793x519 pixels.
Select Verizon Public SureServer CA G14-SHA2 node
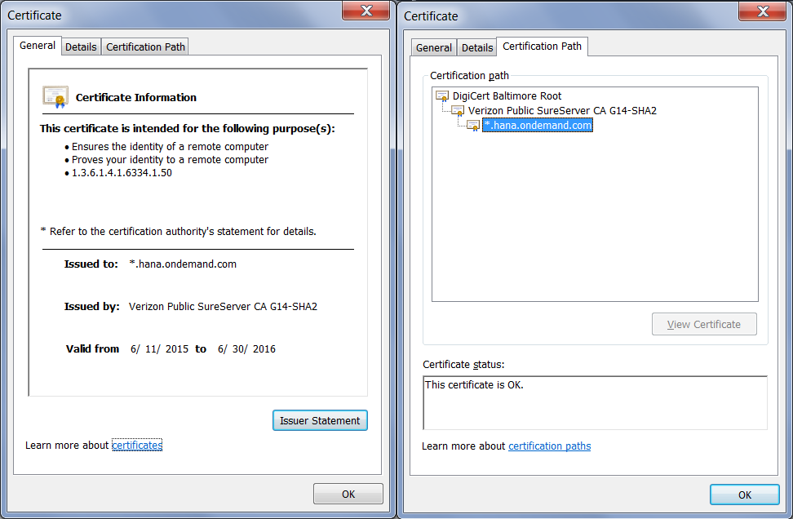click(x=562, y=111)
